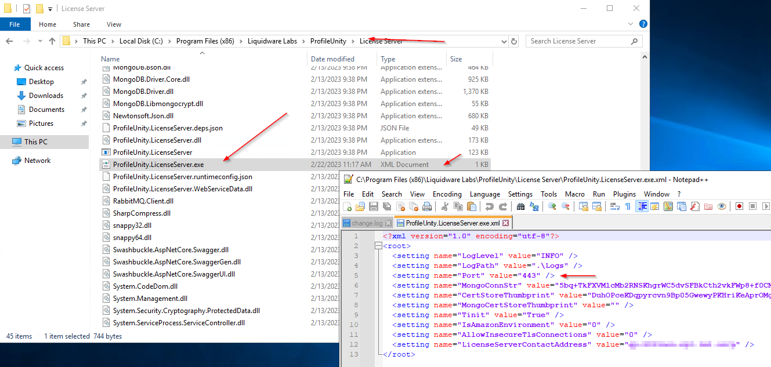The height and width of the screenshot is (367, 771).
Task: Click the Close All toolbar icon in Notepad++
Action: 414,206
